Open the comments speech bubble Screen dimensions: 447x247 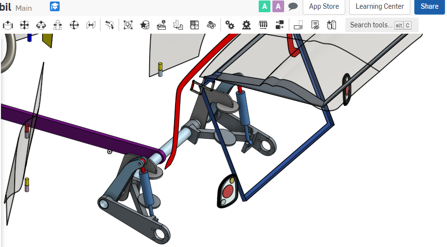[x=293, y=6]
